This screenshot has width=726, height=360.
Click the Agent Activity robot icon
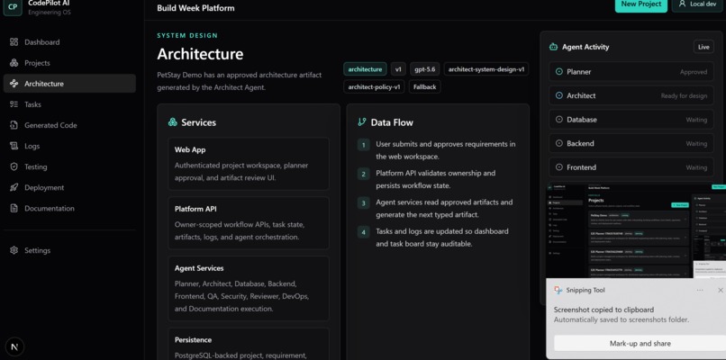tap(553, 47)
